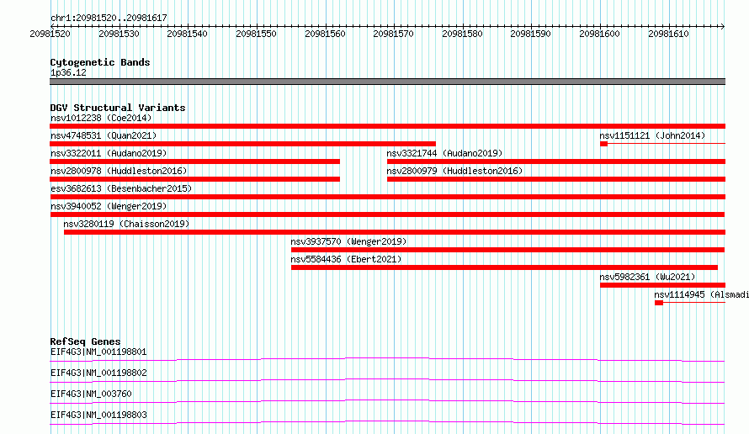Select the nsv2800978 red variant bar
This screenshot has width=749, height=434.
pos(195,179)
